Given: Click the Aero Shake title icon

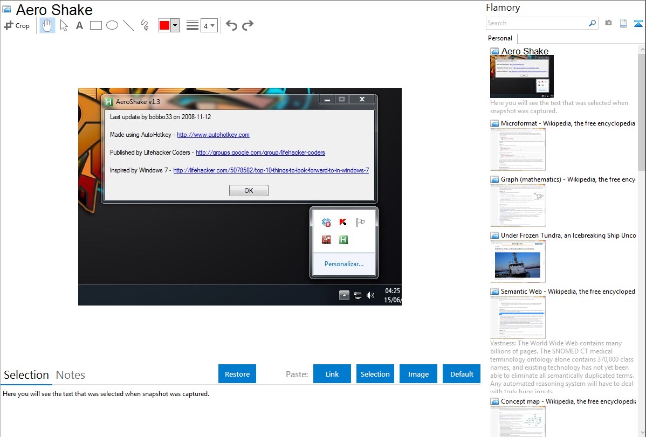Looking at the screenshot, I should point(6,9).
